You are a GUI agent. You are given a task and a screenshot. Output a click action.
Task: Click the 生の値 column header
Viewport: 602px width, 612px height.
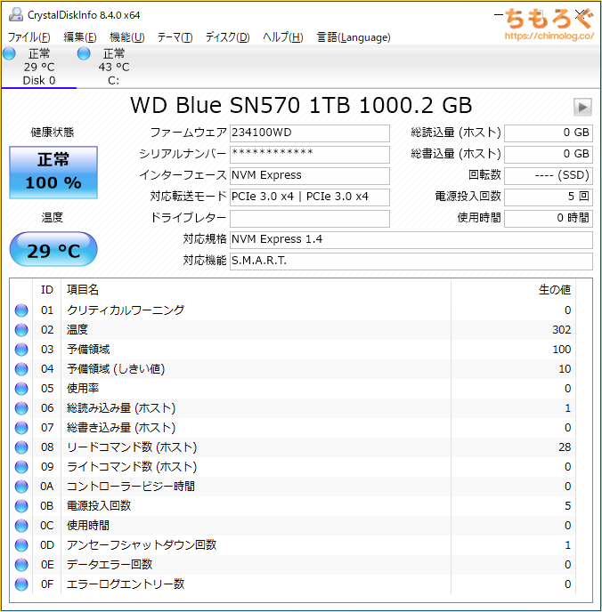coord(513,290)
